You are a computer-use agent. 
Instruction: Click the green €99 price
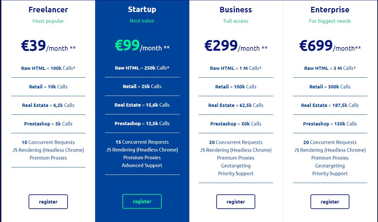pyautogui.click(x=127, y=45)
